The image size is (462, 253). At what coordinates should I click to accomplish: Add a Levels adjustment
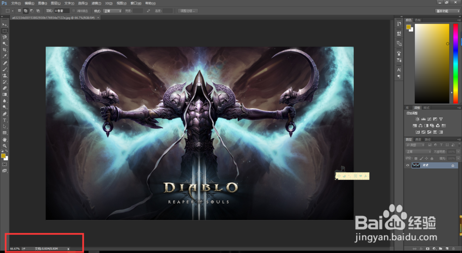(423, 119)
